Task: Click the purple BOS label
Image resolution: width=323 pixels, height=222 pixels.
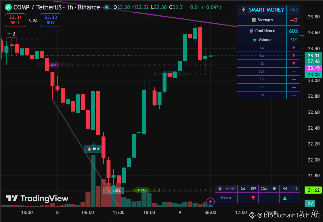Action: (53, 65)
